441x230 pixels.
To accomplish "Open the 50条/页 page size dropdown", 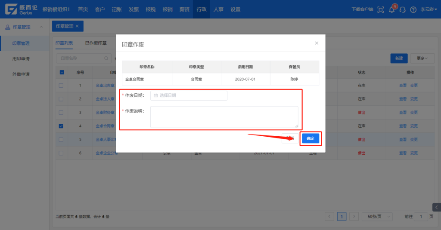I will (377, 217).
